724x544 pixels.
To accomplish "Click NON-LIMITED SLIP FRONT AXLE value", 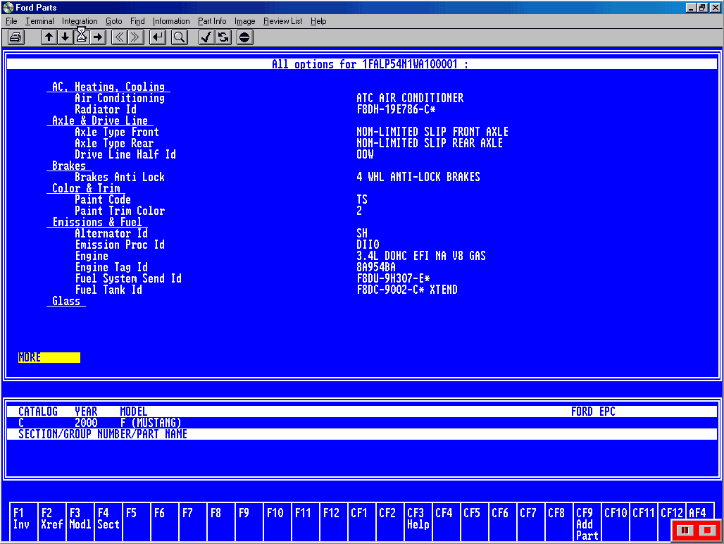I will click(x=432, y=132).
